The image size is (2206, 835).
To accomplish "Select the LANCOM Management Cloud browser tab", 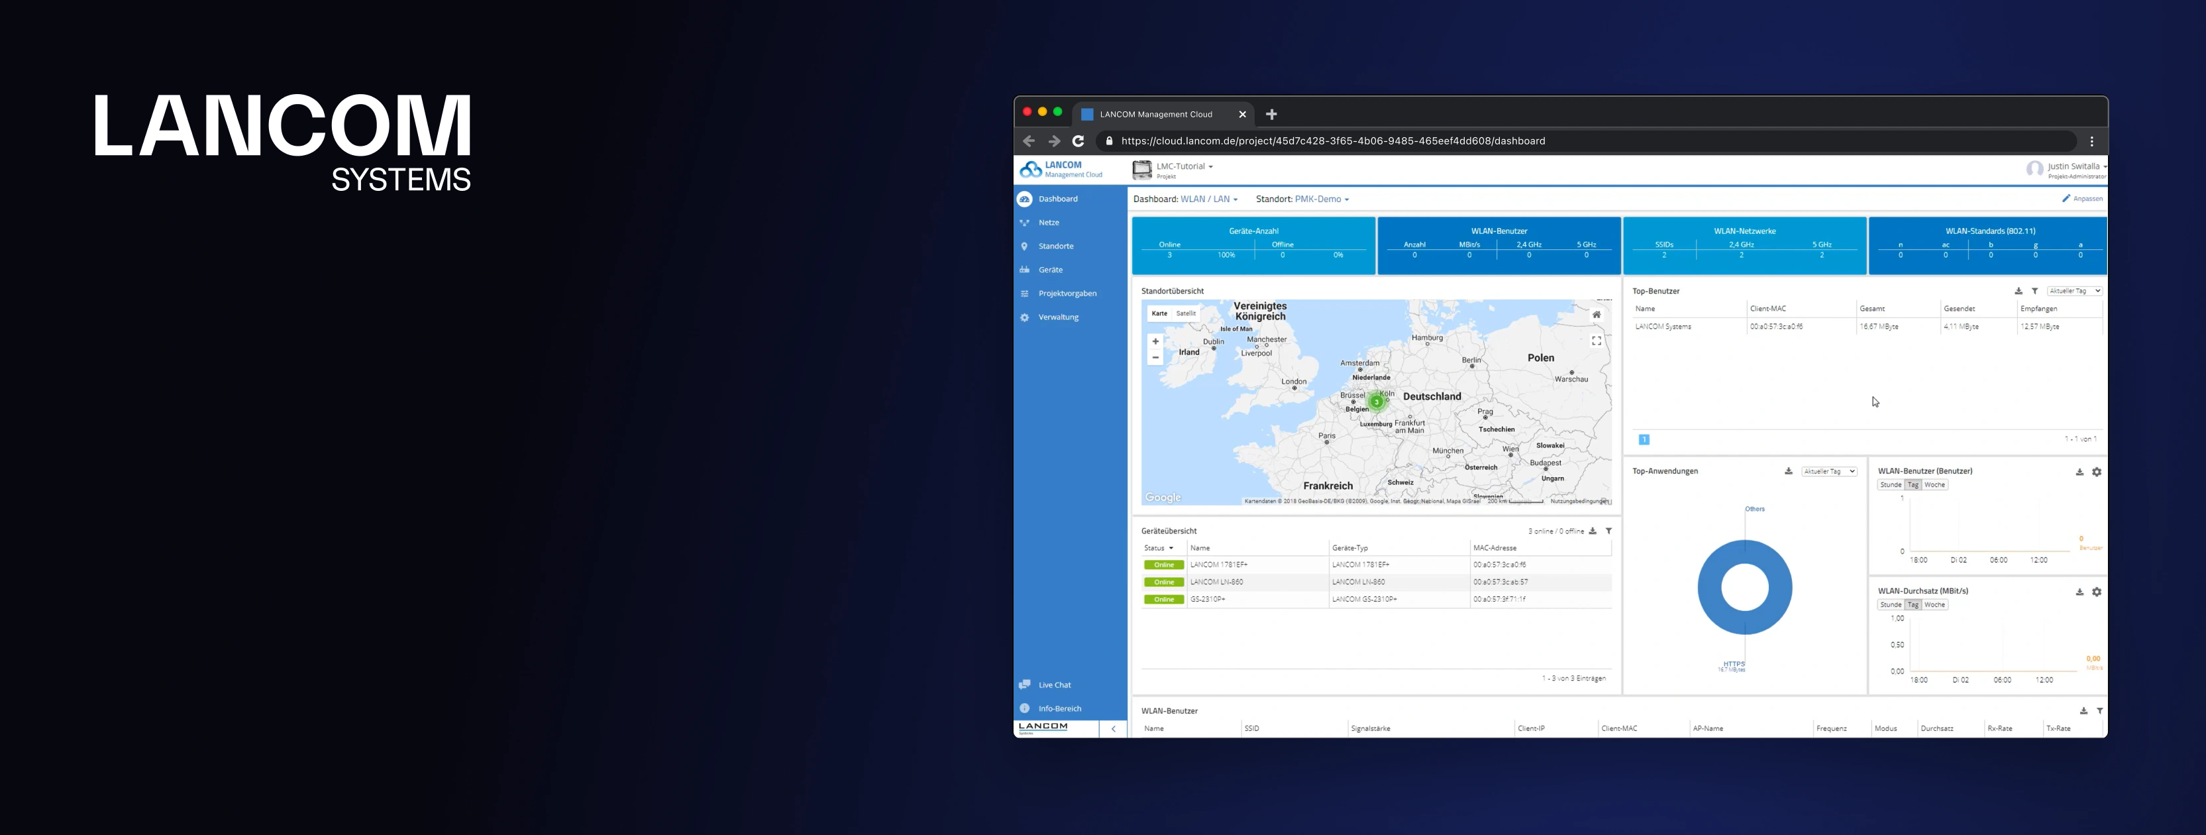I will 1163,114.
